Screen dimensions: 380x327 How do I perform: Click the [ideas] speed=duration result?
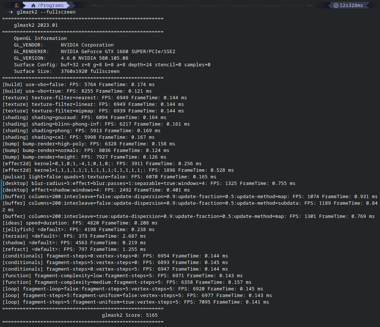(80, 223)
